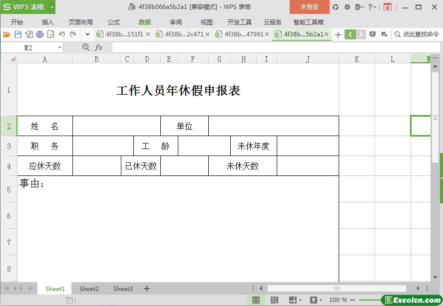Click the fx insert function icon
Viewport: 443px width, 306px height.
tap(98, 47)
